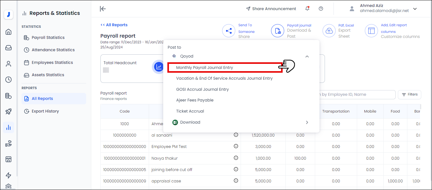This screenshot has width=432, height=190.
Task: Click the Pdf, Excel export icon
Action: [329, 31]
